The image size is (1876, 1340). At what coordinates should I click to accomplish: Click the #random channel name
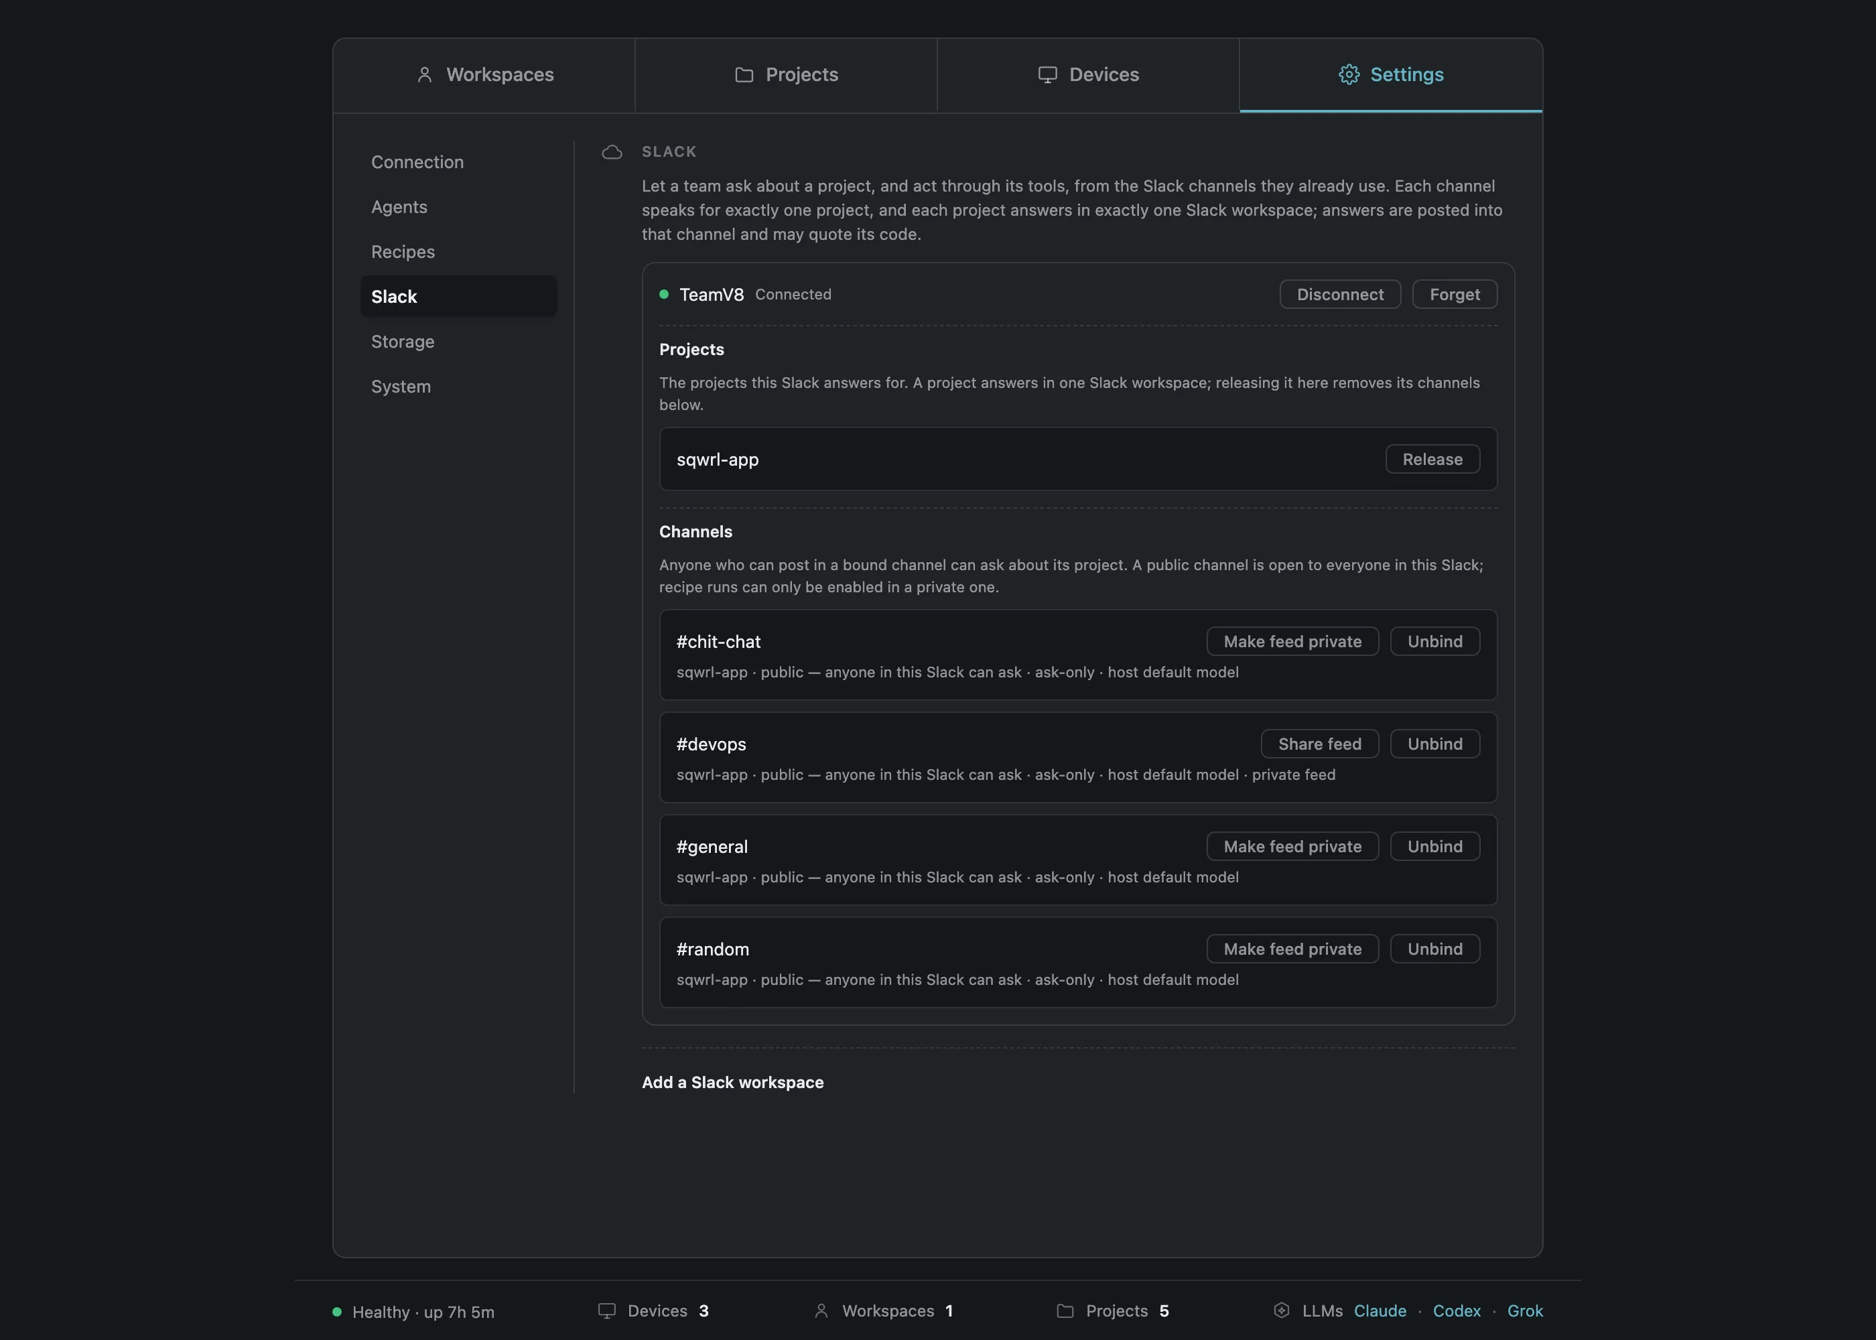(713, 949)
